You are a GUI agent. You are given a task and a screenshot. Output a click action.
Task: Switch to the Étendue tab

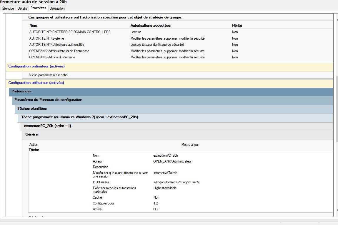click(8, 9)
